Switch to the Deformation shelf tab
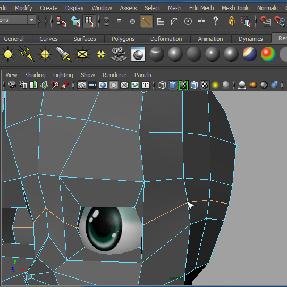Viewport: 287px width, 287px height. pyautogui.click(x=166, y=39)
